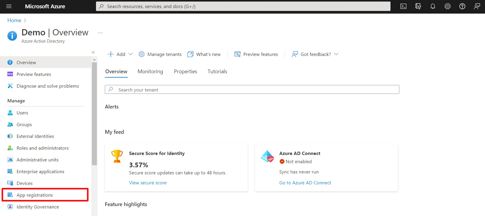Screen dimensions: 485x216
Task: Click the Home breadcrumb link
Action: click(14, 20)
